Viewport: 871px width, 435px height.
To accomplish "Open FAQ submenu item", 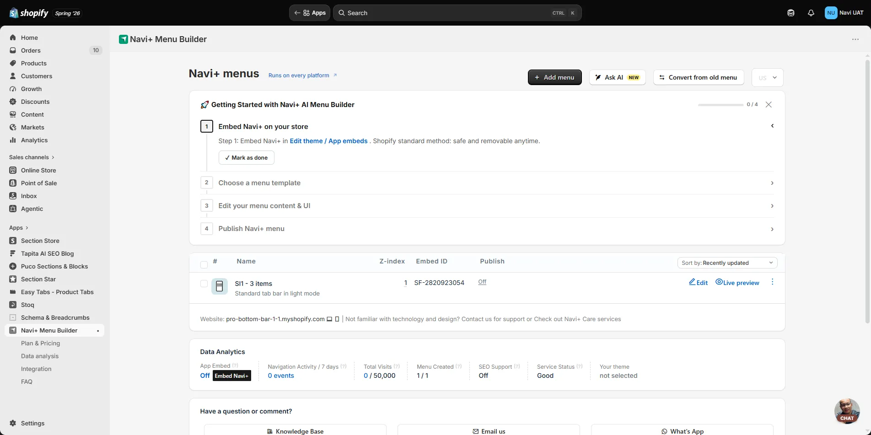I will pyautogui.click(x=27, y=381).
